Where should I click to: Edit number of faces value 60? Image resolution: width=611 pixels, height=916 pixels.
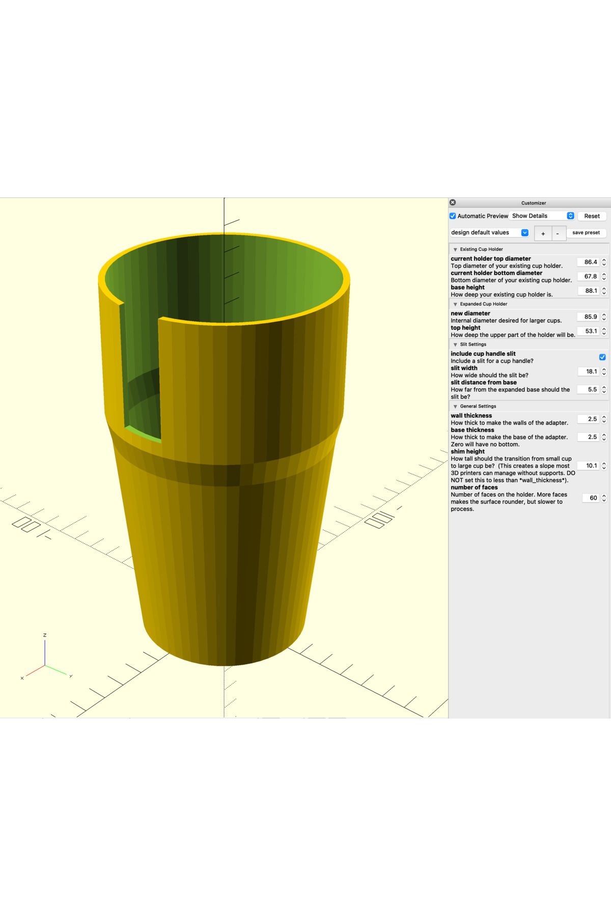tap(591, 498)
